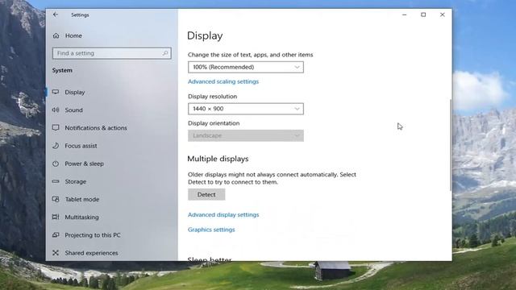516x290 pixels.
Task: Click the Power & sleep icon
Action: (56, 164)
